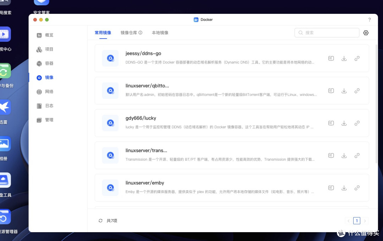
Task: Go to the next page arrow
Action: click(365, 221)
